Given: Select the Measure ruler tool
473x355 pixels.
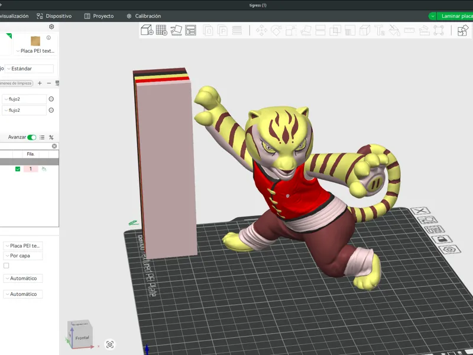Looking at the screenshot, I should click(409, 31).
